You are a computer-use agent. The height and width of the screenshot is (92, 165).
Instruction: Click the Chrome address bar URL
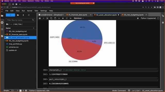click(x=31, y=7)
